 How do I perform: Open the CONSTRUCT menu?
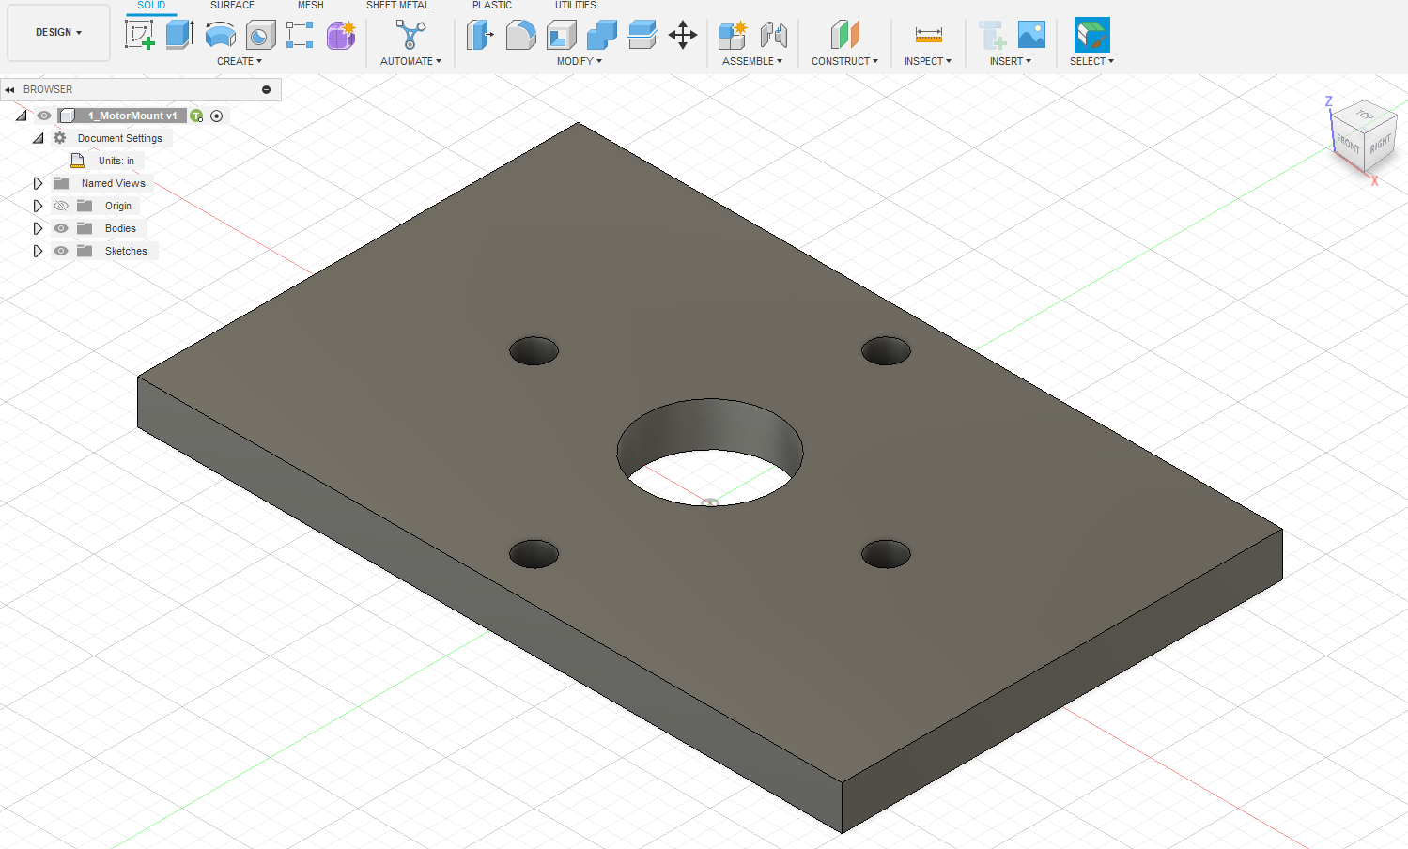click(844, 61)
